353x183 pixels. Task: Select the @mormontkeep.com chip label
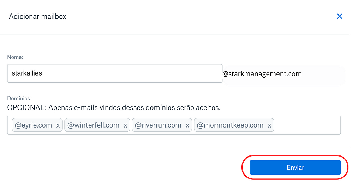click(230, 125)
